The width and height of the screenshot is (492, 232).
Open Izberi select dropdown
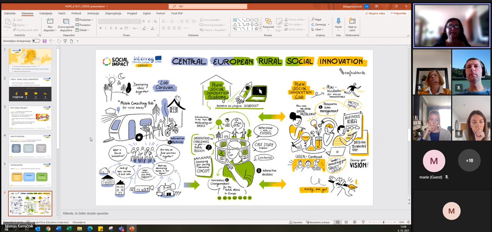pos(317,29)
